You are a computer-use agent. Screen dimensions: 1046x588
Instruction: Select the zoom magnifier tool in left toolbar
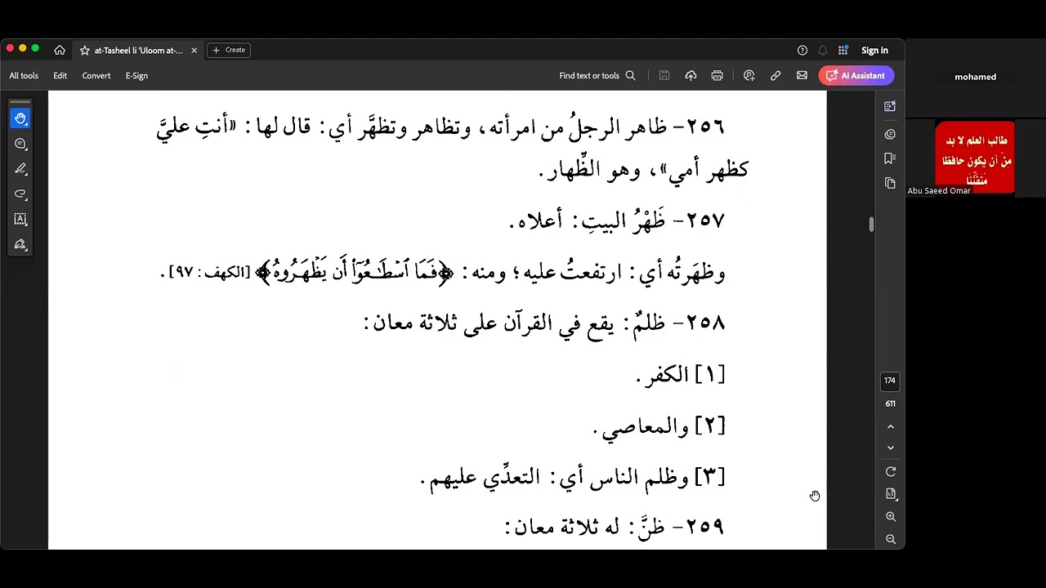tap(20, 144)
